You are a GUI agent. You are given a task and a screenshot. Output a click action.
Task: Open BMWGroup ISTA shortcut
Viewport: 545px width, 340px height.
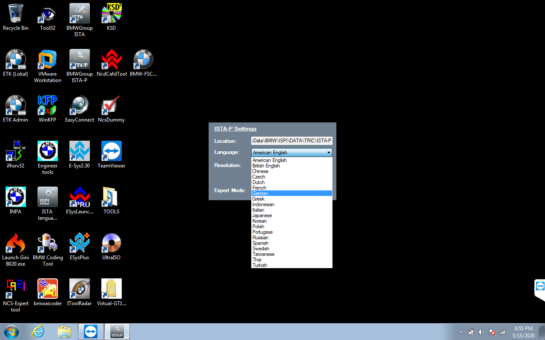coord(80,20)
